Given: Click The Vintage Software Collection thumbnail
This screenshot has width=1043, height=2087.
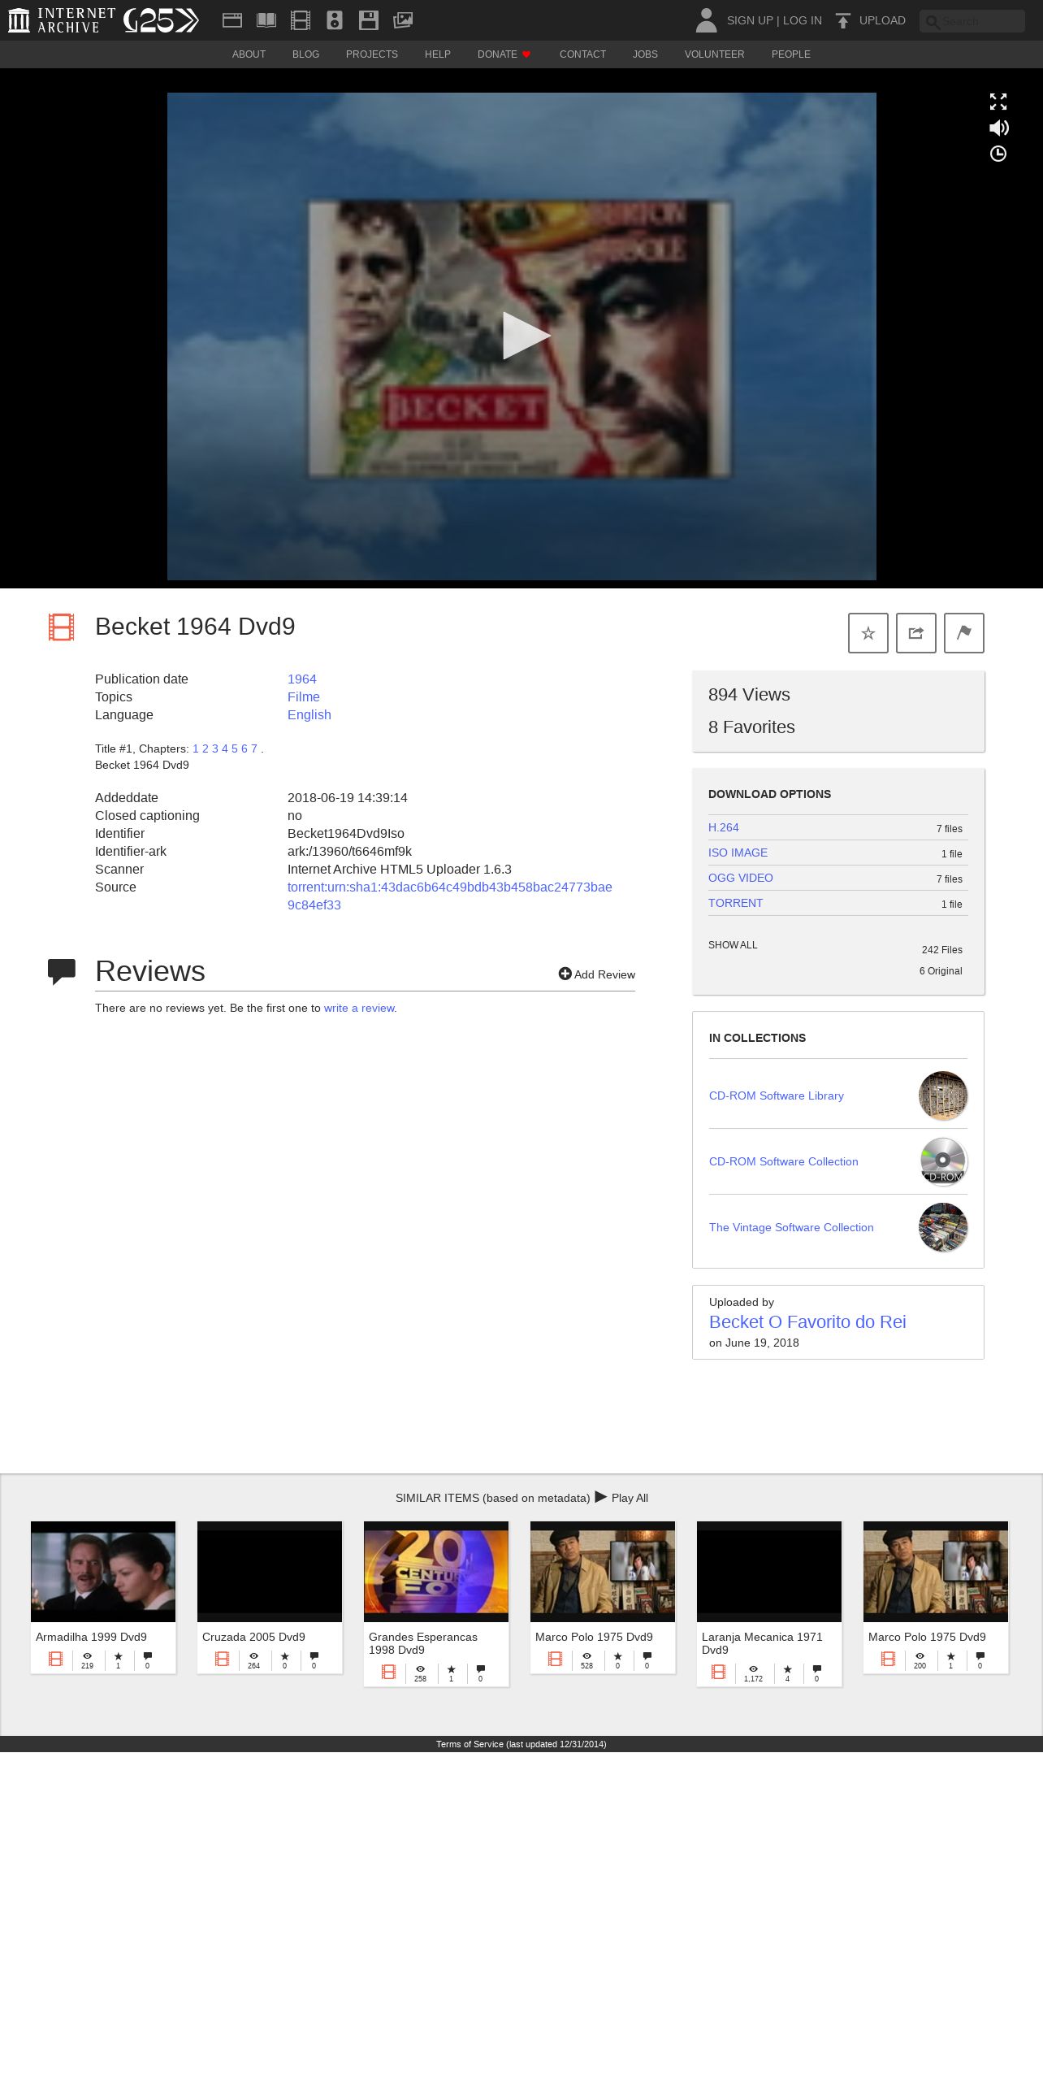Looking at the screenshot, I should (943, 1227).
